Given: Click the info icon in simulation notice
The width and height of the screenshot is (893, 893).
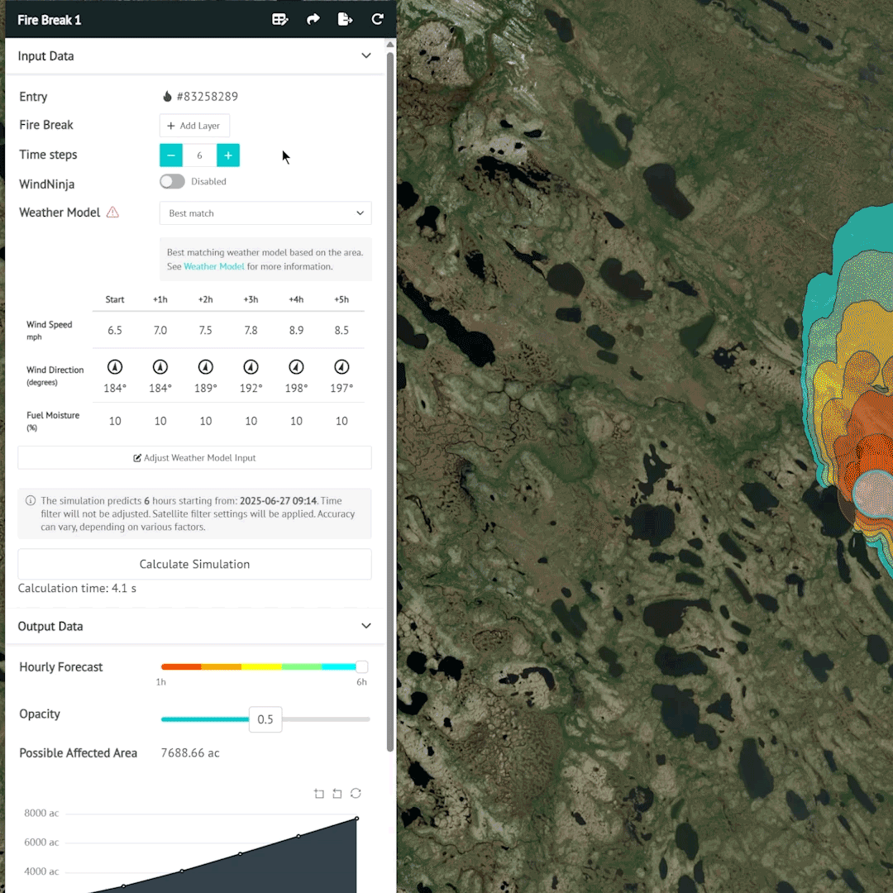Looking at the screenshot, I should [31, 500].
